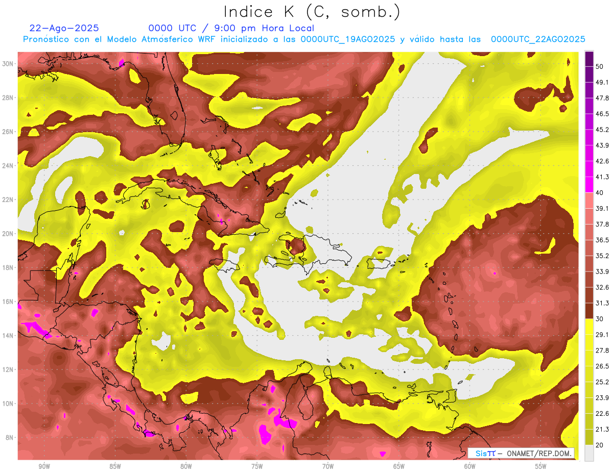Click the colorbar value 32.6

[x=602, y=287]
